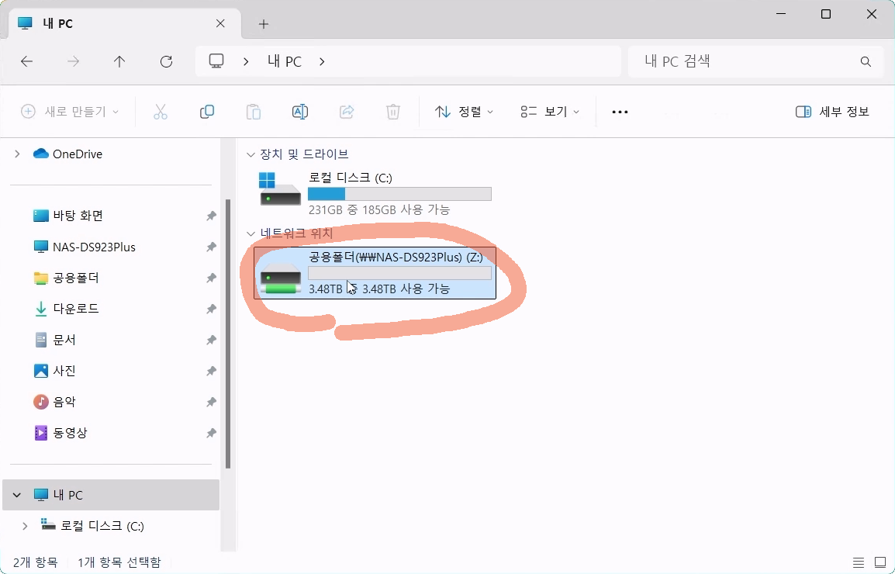The width and height of the screenshot is (895, 574).
Task: Switch to details list view in status bar
Action: click(859, 562)
